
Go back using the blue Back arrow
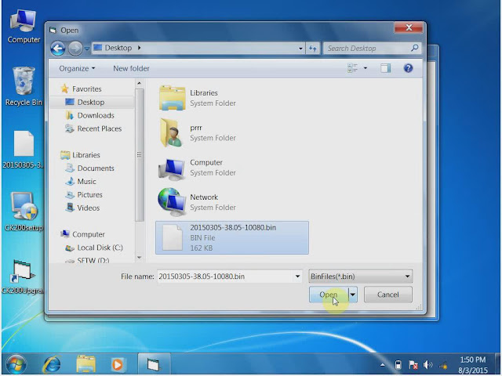58,49
